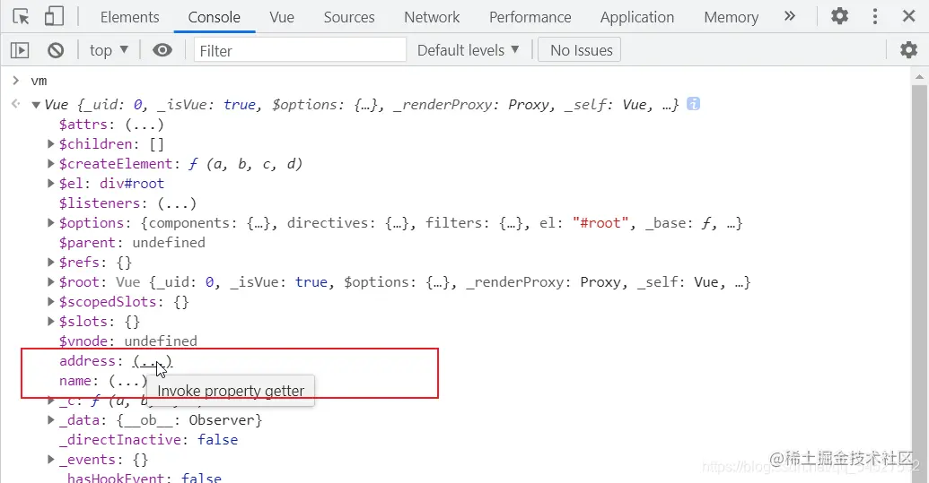Close the DevTools panel
This screenshot has width=929, height=483.
click(909, 16)
